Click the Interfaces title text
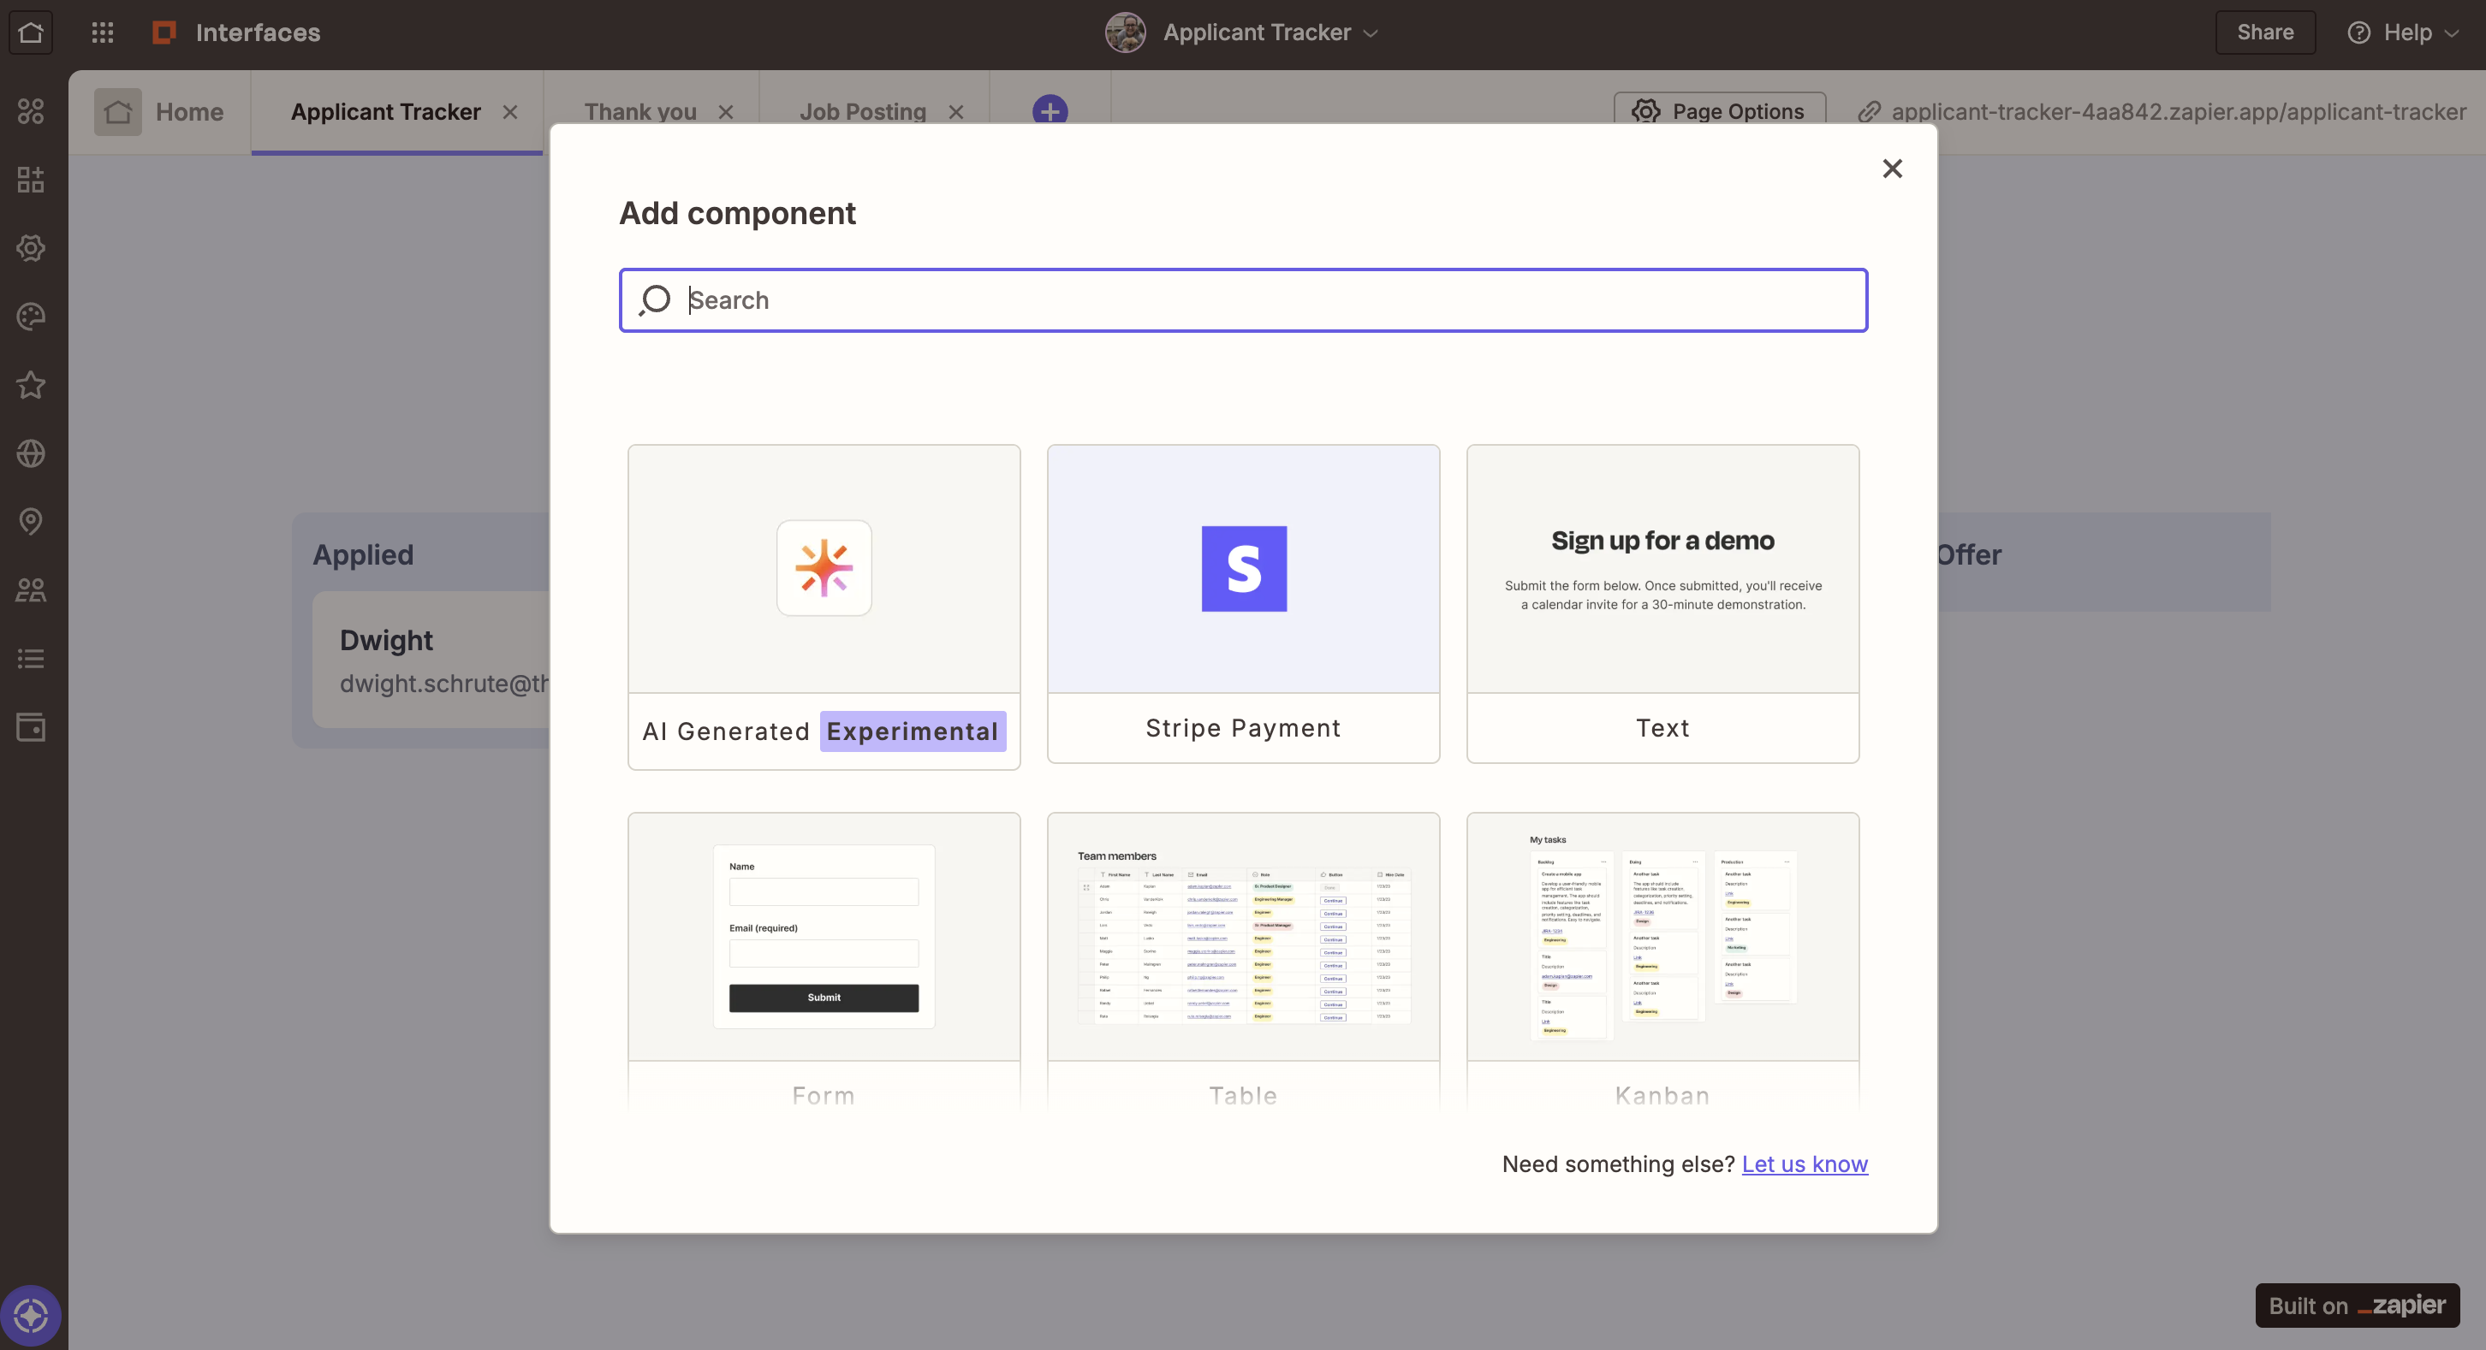Screen dimensions: 2486x1350 258,33
